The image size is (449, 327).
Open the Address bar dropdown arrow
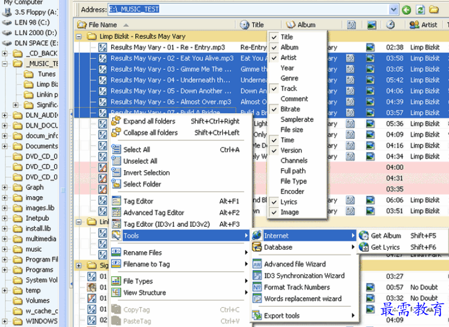coord(394,10)
